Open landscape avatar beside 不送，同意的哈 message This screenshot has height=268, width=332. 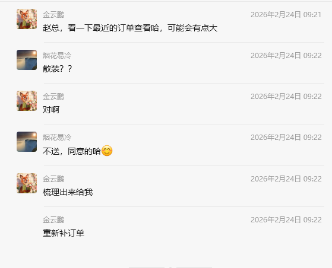point(27,142)
